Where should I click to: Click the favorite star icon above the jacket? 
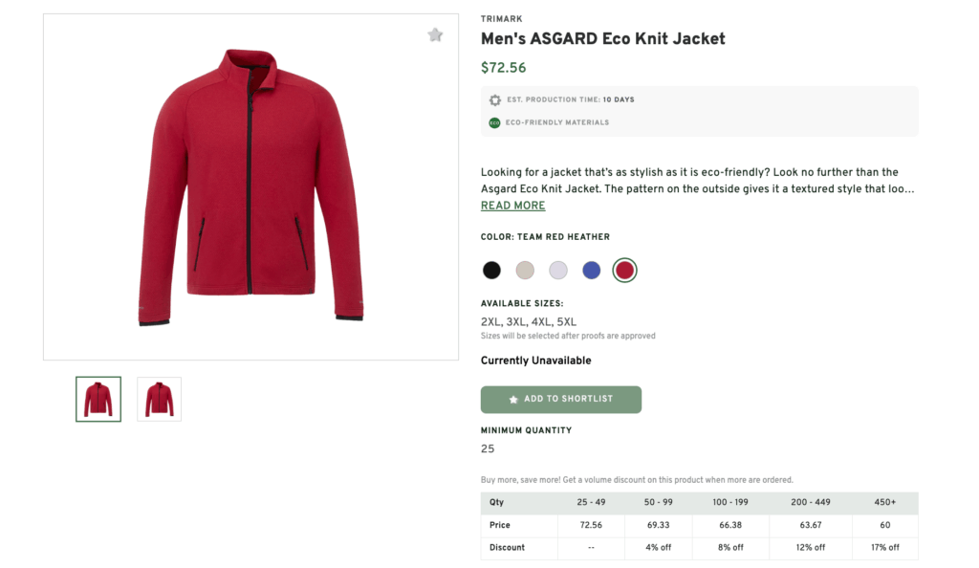[435, 34]
